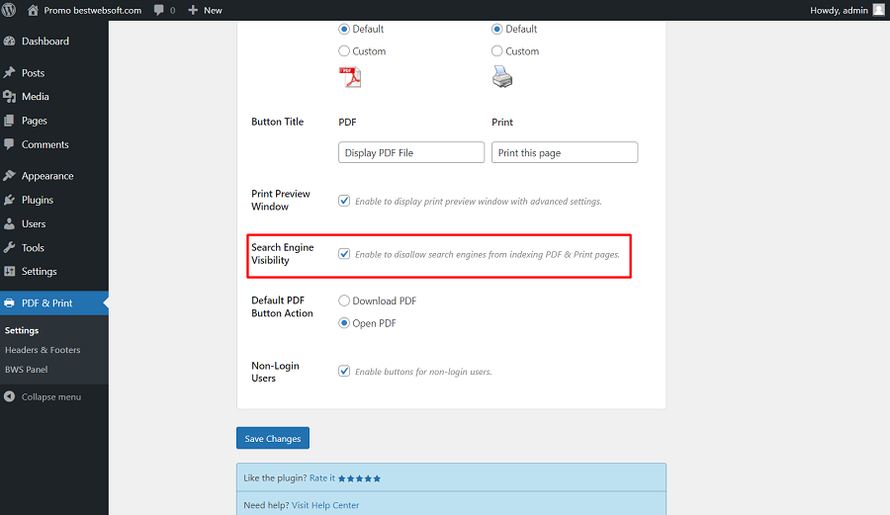Click the Settings sliders icon in the sidebar
The width and height of the screenshot is (890, 515).
pyautogui.click(x=10, y=271)
